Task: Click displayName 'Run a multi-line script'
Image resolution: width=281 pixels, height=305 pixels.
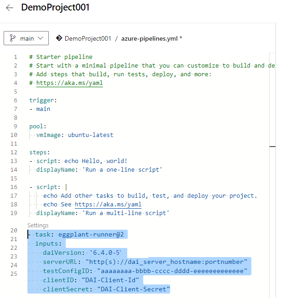Action: (103, 213)
